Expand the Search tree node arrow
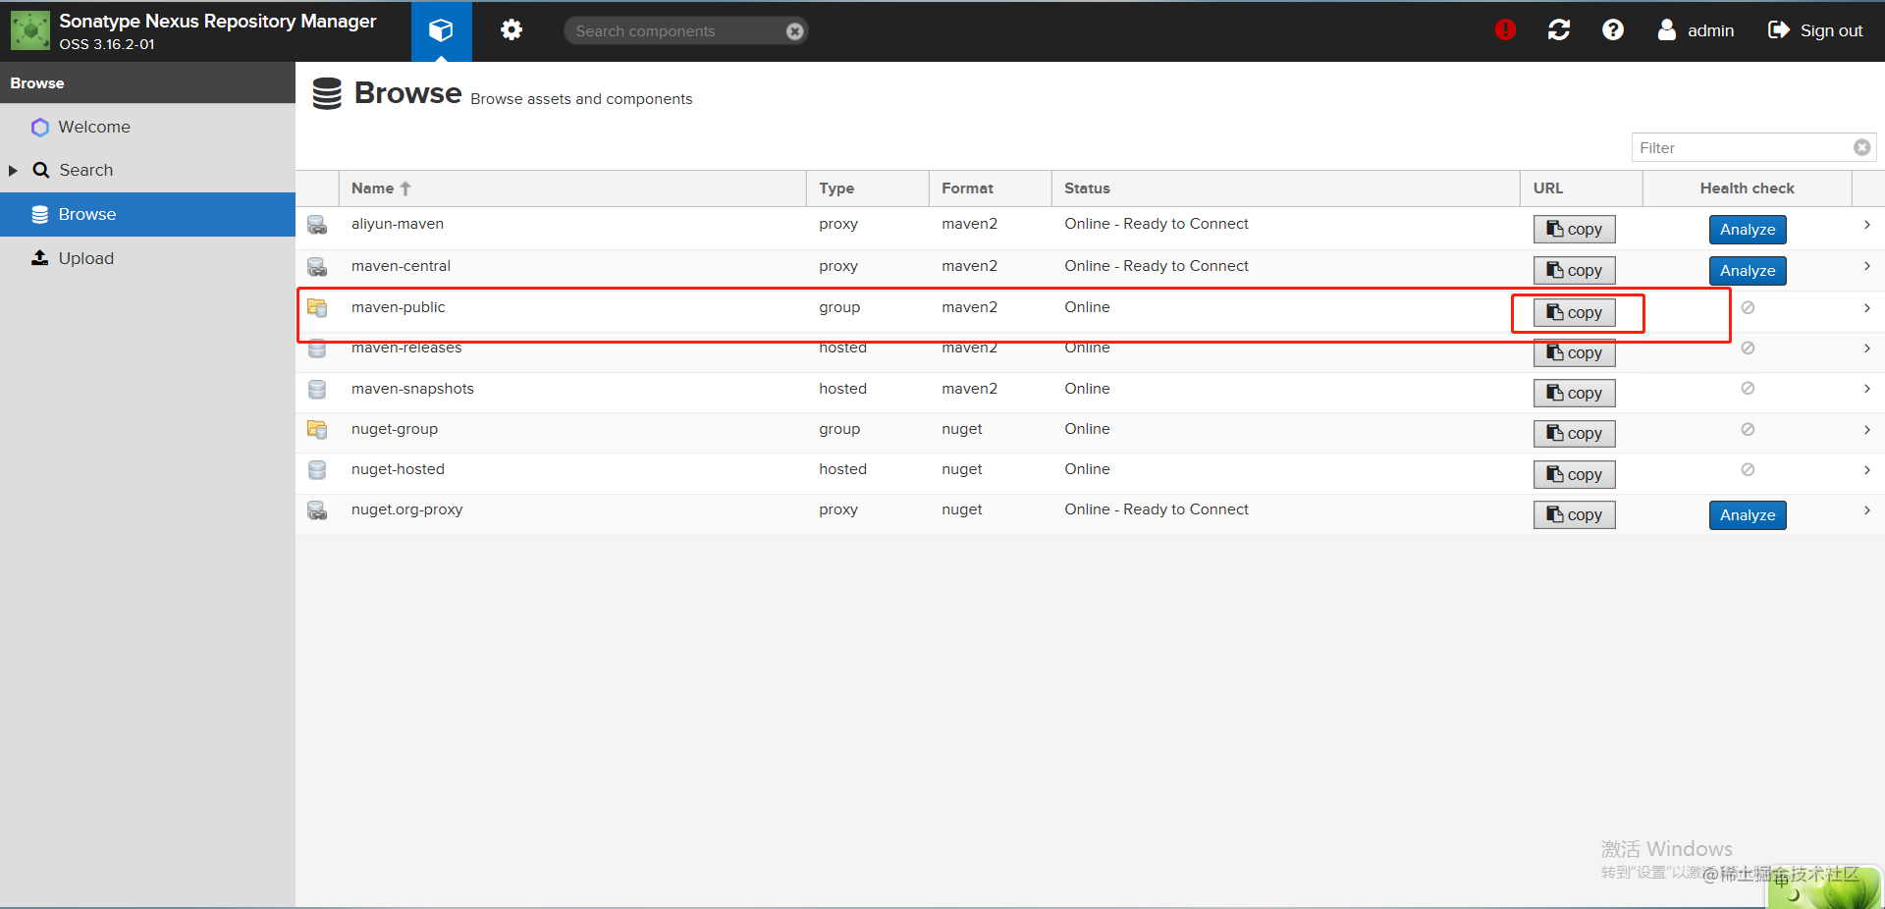The image size is (1885, 909). [x=14, y=170]
